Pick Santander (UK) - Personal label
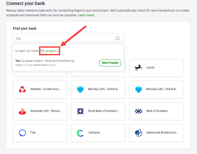 click(45, 111)
